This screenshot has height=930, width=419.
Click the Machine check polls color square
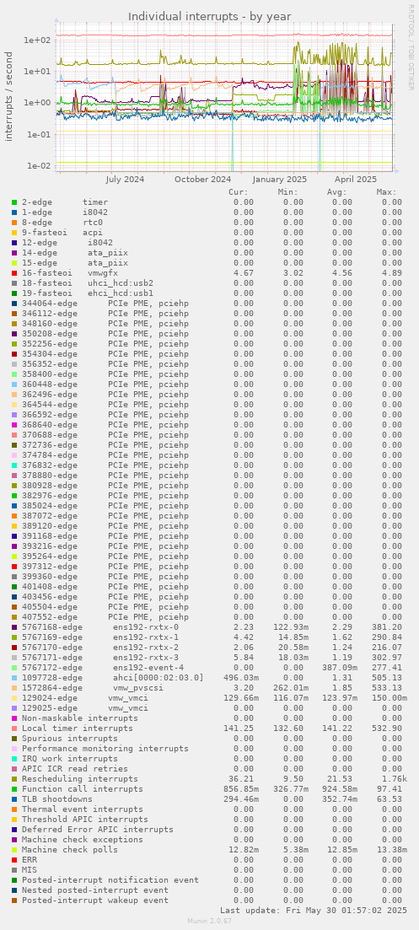click(14, 850)
